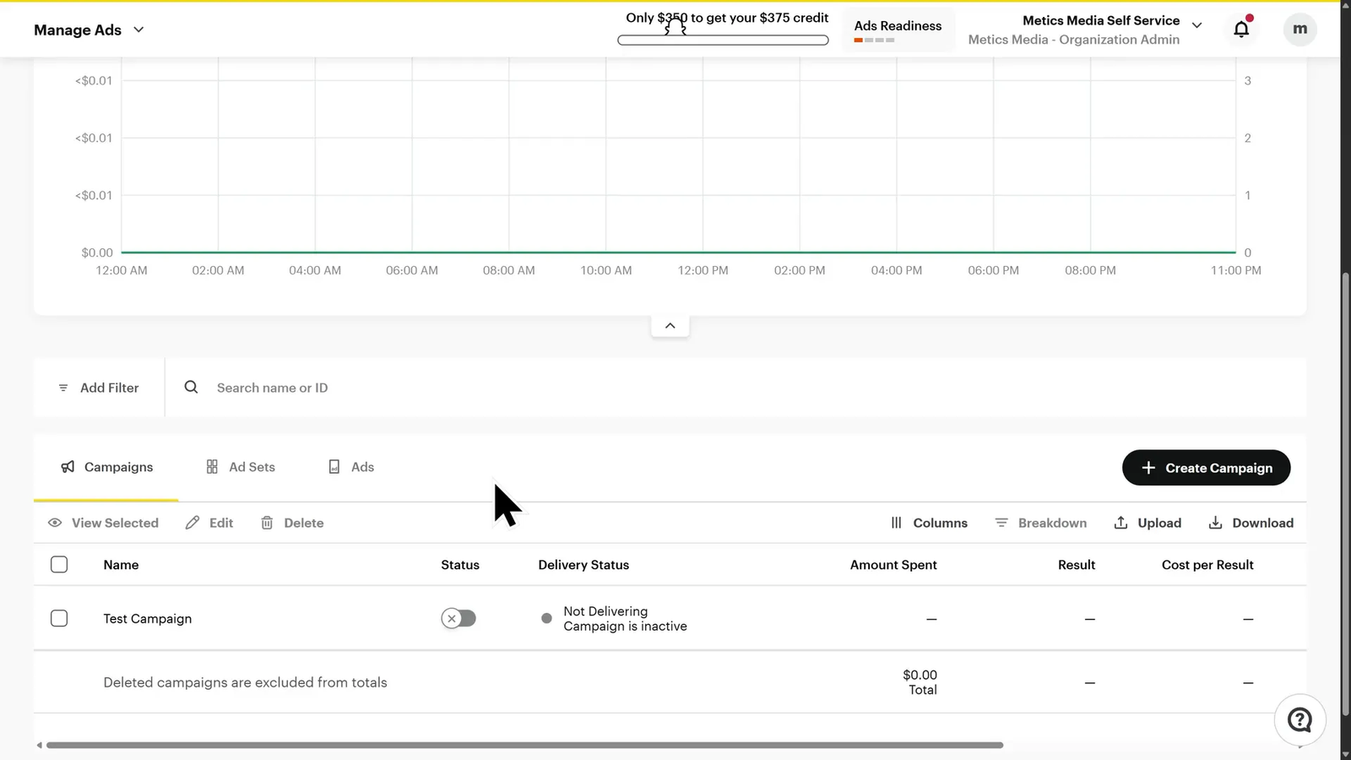Viewport: 1351px width, 760px height.
Task: Check the Test Campaign row checkbox
Action: [x=59, y=618]
